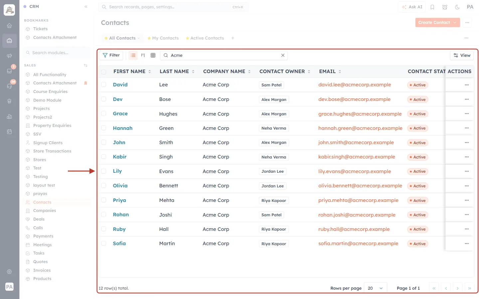
Task: Select the checkbox for Sofia Martin
Action: [104, 244]
